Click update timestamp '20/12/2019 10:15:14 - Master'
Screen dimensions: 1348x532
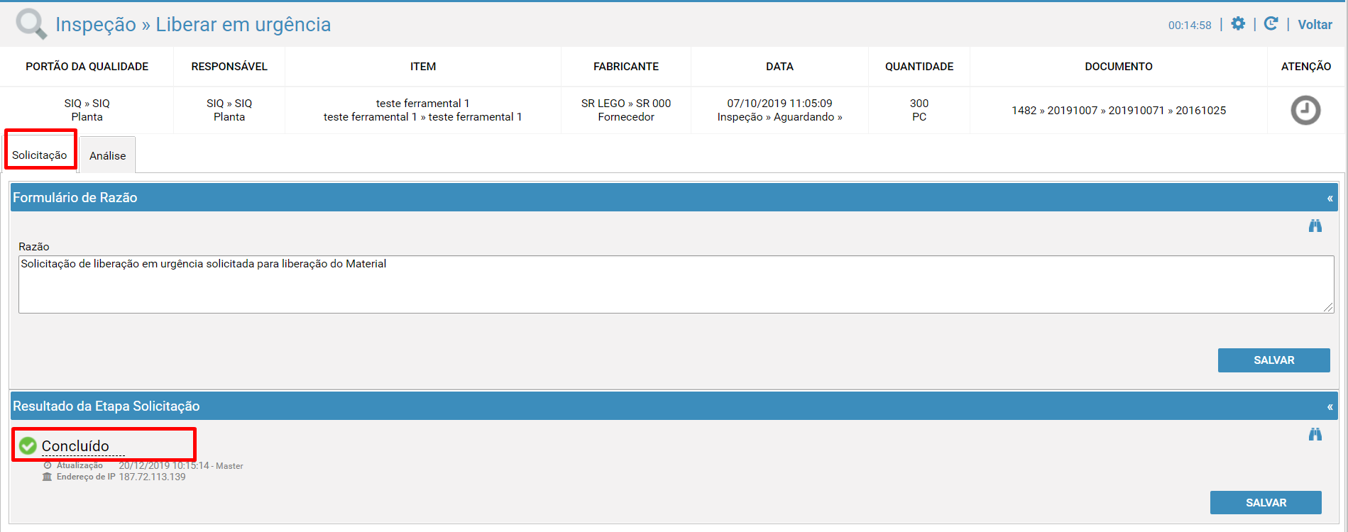(x=181, y=466)
